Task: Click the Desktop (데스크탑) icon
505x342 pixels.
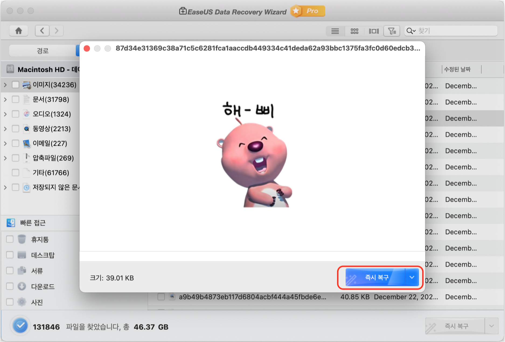Action: click(x=22, y=255)
